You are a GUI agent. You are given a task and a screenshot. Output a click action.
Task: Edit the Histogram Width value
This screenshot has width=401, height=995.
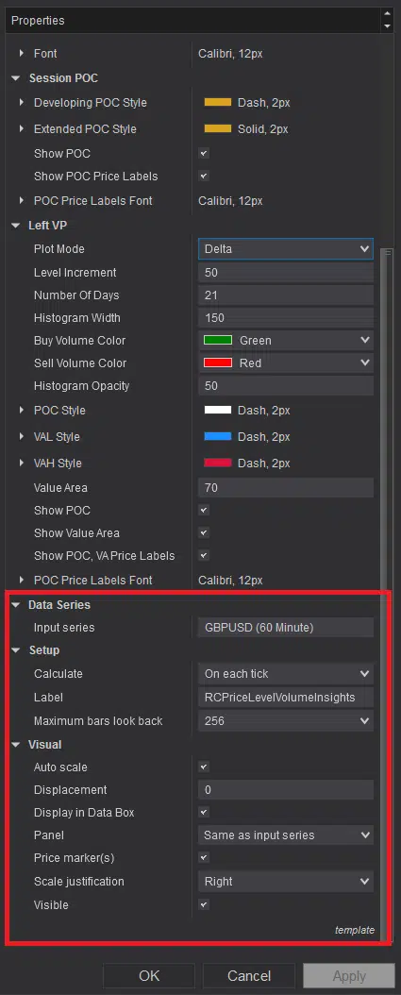tap(286, 318)
